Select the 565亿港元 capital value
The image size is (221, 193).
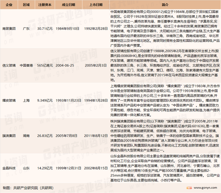(45, 65)
